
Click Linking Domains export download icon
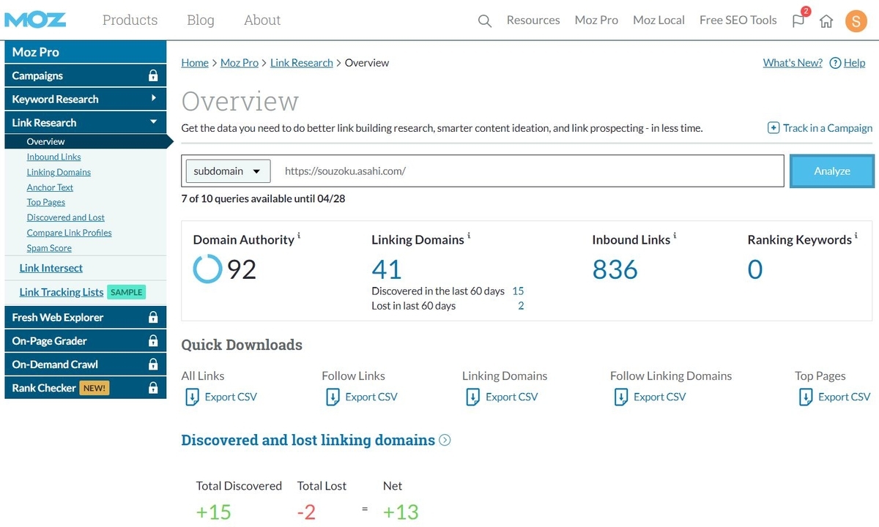coord(473,397)
